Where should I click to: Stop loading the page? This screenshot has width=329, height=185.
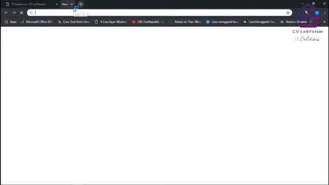coord(22,13)
